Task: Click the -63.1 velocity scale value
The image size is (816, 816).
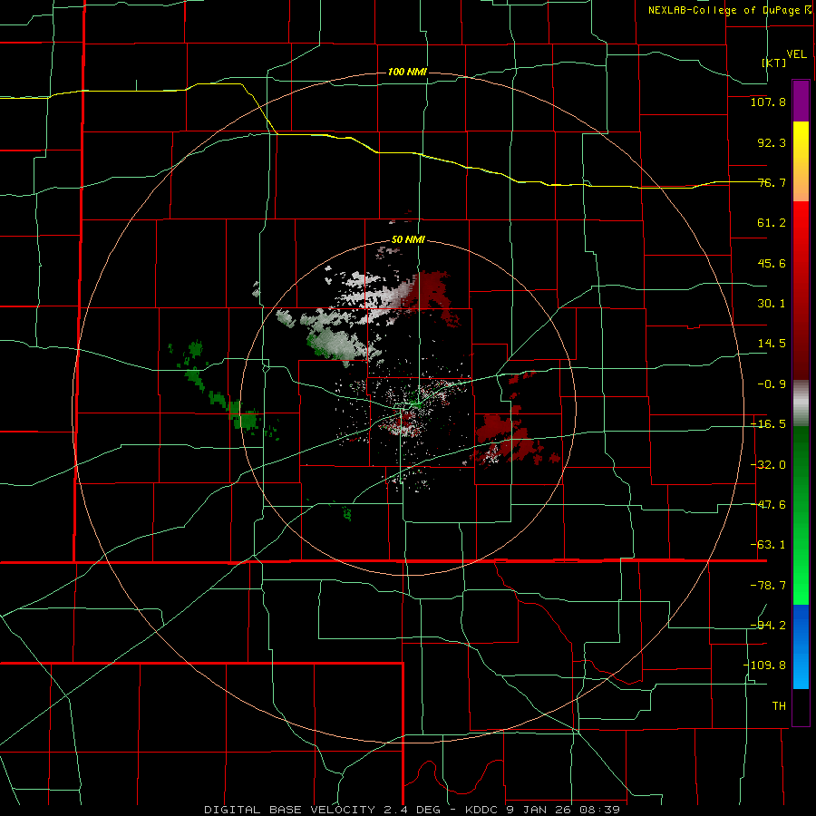Action: (x=768, y=545)
